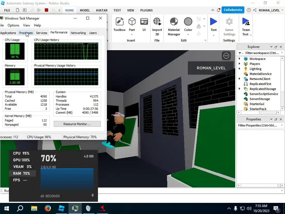Image resolution: width=285 pixels, height=214 pixels.
Task: Select ReplicatedFirst in Explorer
Action: point(260,84)
